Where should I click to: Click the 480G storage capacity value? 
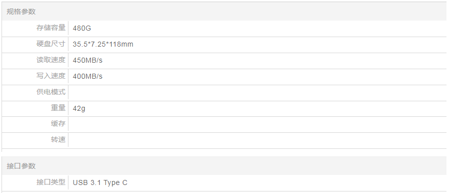point(82,28)
